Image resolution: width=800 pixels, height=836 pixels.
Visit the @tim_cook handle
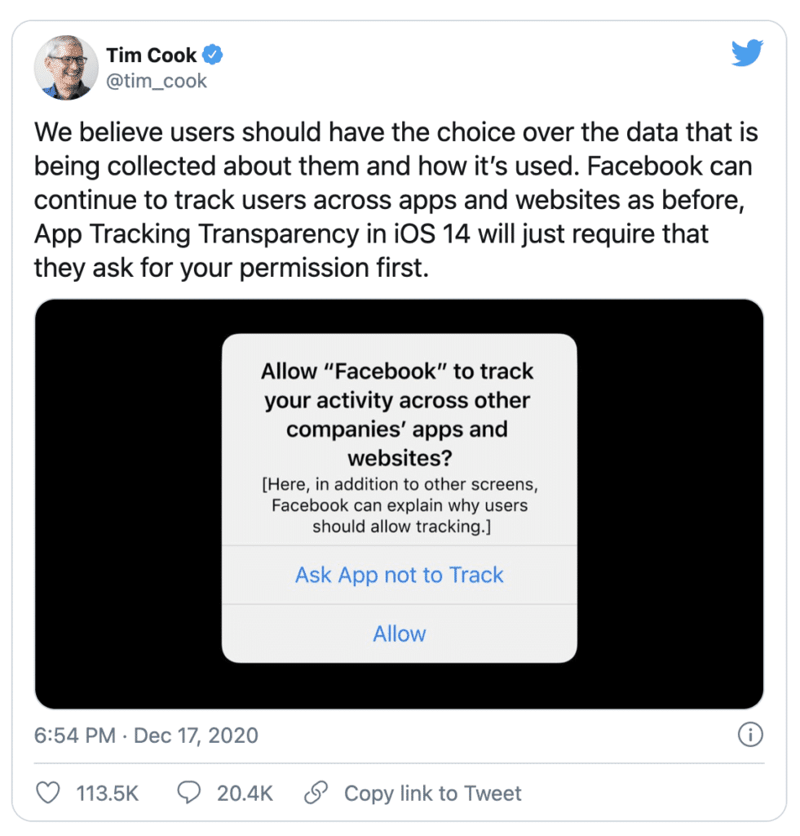(x=157, y=81)
